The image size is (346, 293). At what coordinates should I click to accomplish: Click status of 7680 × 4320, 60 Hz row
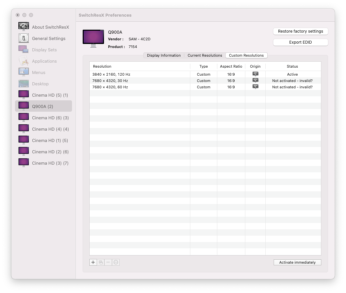(x=292, y=87)
